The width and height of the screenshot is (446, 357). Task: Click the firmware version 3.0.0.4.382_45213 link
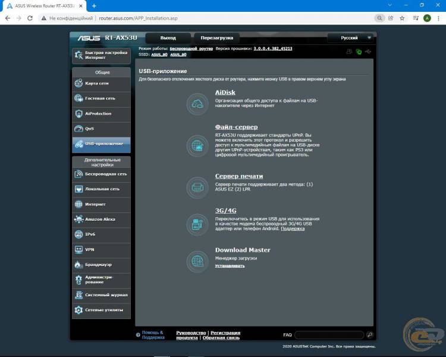coord(273,48)
